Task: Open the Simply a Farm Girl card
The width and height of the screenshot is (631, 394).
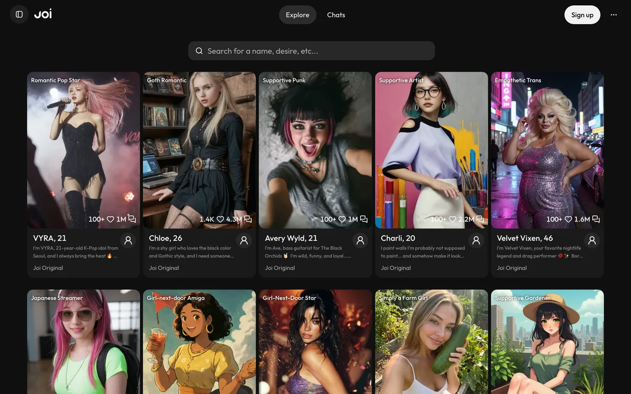Action: click(x=431, y=342)
